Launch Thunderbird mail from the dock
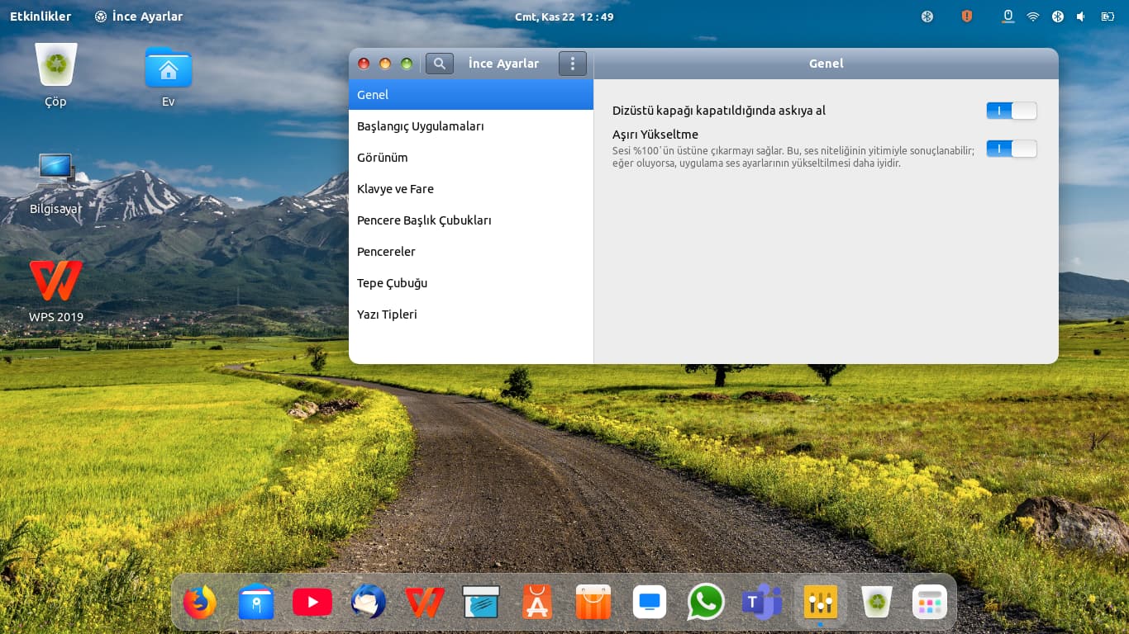The width and height of the screenshot is (1129, 634). 369,603
